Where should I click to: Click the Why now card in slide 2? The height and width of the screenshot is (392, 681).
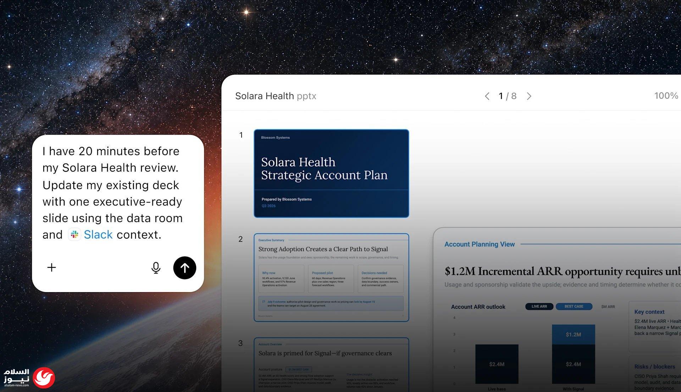pos(281,279)
